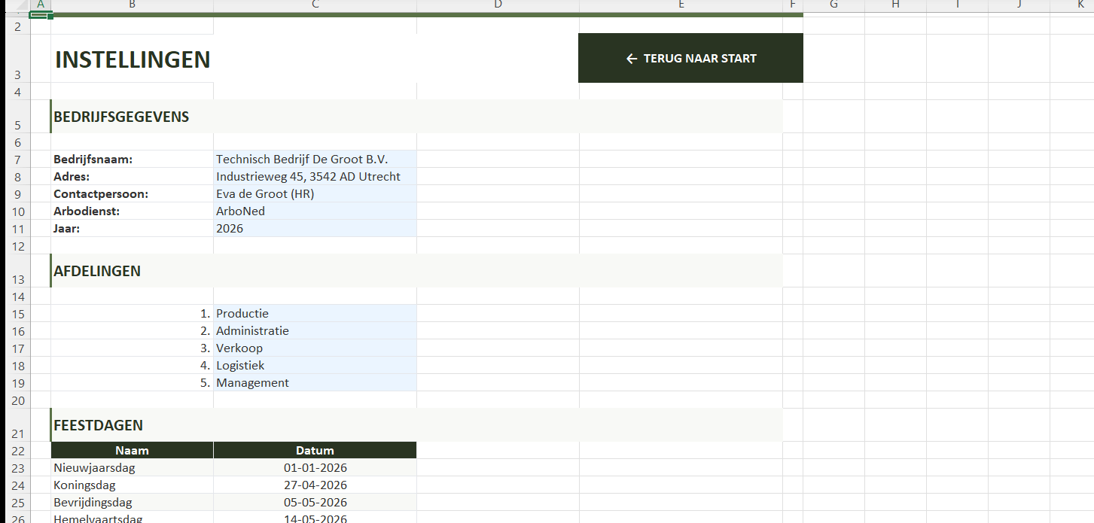Click the Management department cell

[315, 383]
